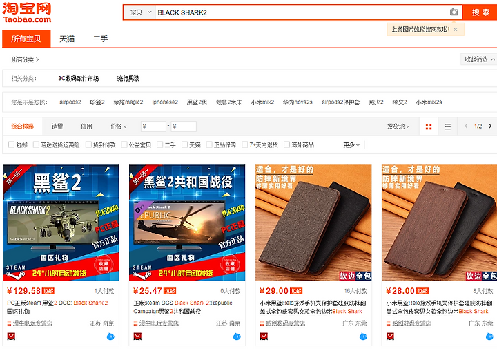Click Tmall badge icon under ¥129.58 item
The image size is (497, 349).
click(x=11, y=337)
